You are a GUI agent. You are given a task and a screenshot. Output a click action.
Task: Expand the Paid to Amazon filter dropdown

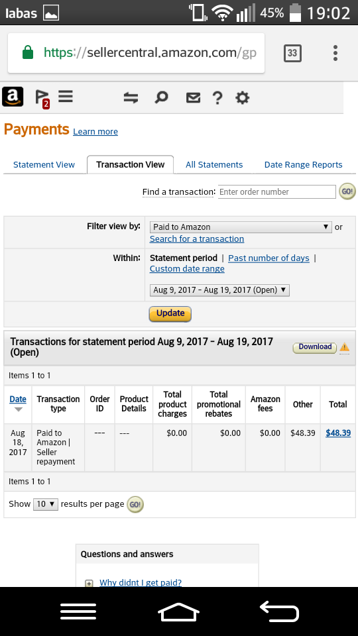coord(241,227)
